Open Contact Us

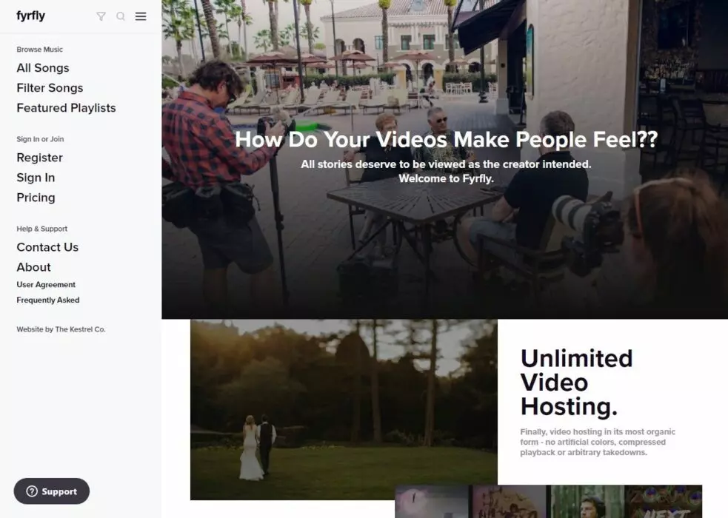pos(47,247)
